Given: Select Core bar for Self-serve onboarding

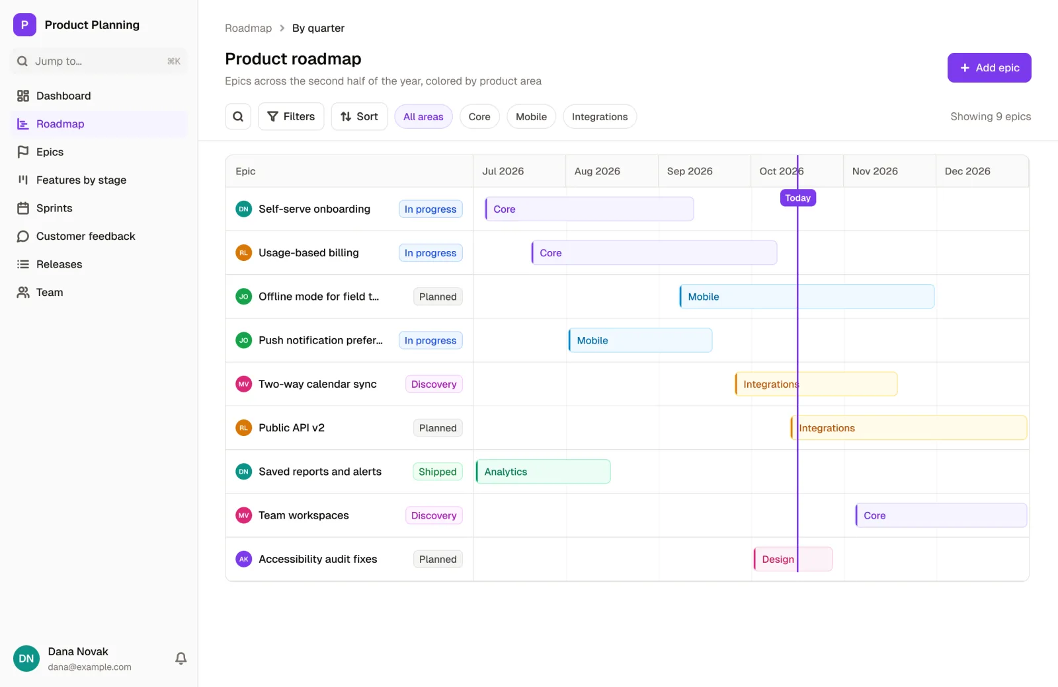Looking at the screenshot, I should (x=589, y=209).
